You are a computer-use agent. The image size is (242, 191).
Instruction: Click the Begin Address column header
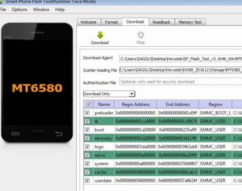click(136, 104)
